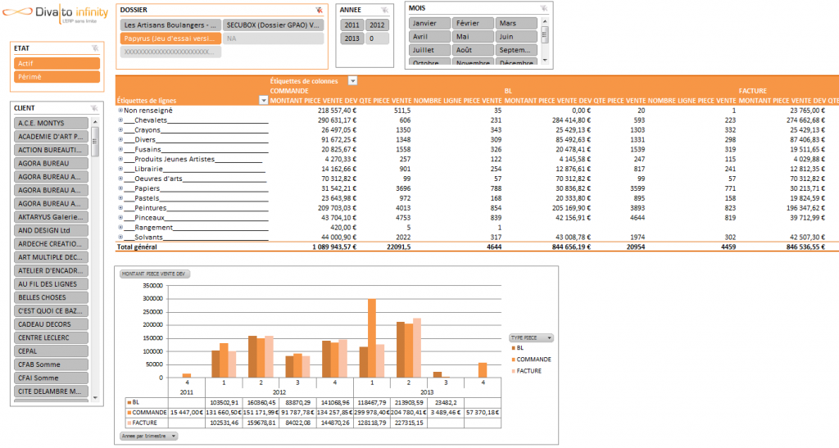
Task: Clear the DOSSIER slicer filter
Action: pyautogui.click(x=319, y=10)
